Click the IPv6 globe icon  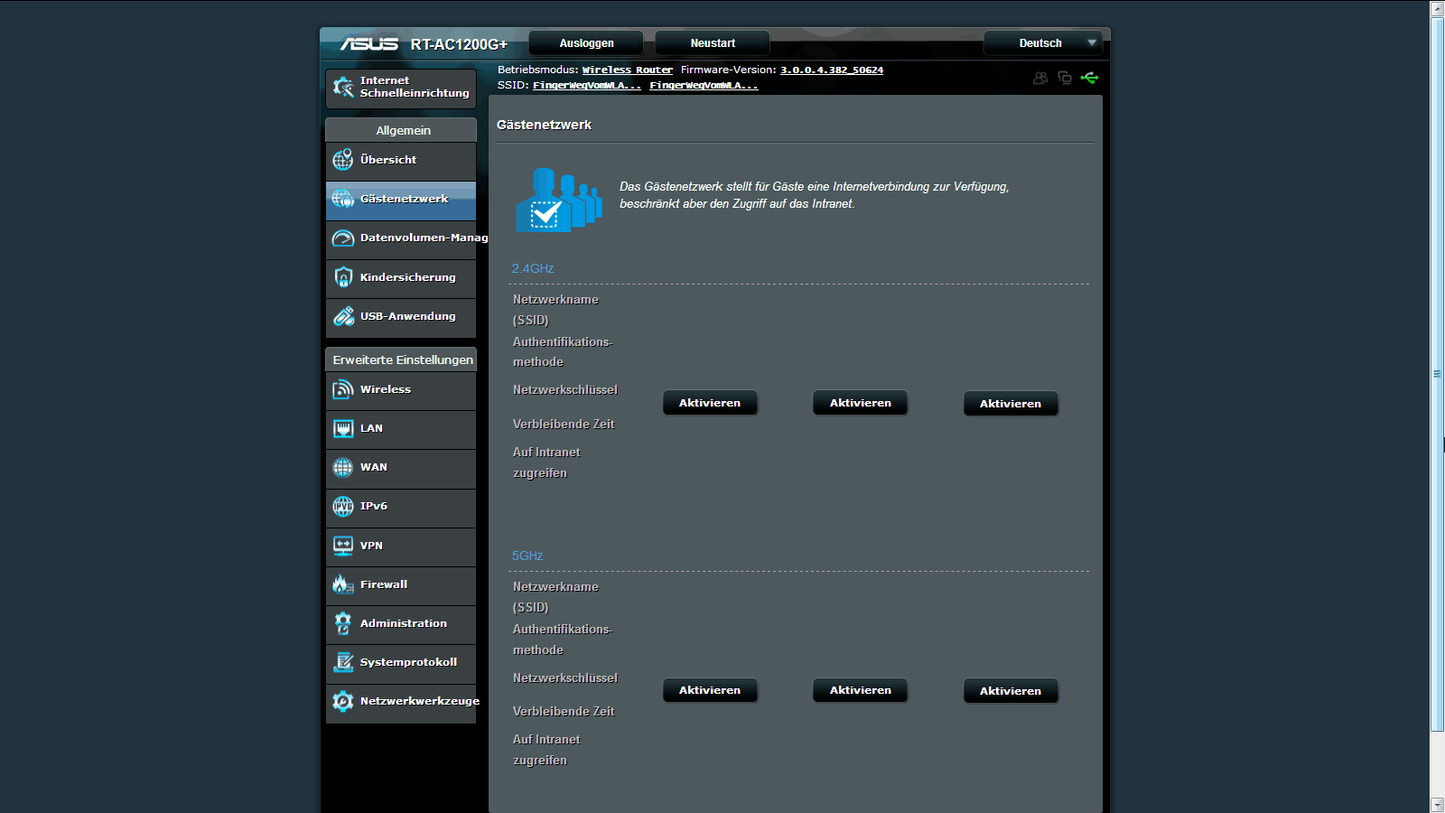point(343,506)
